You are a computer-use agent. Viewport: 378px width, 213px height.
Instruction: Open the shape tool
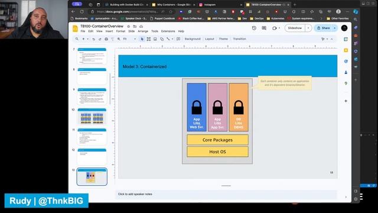point(162,39)
